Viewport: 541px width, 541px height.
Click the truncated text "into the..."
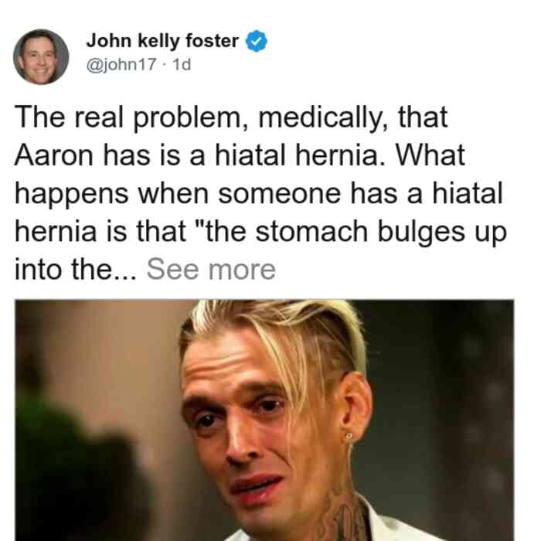(76, 270)
